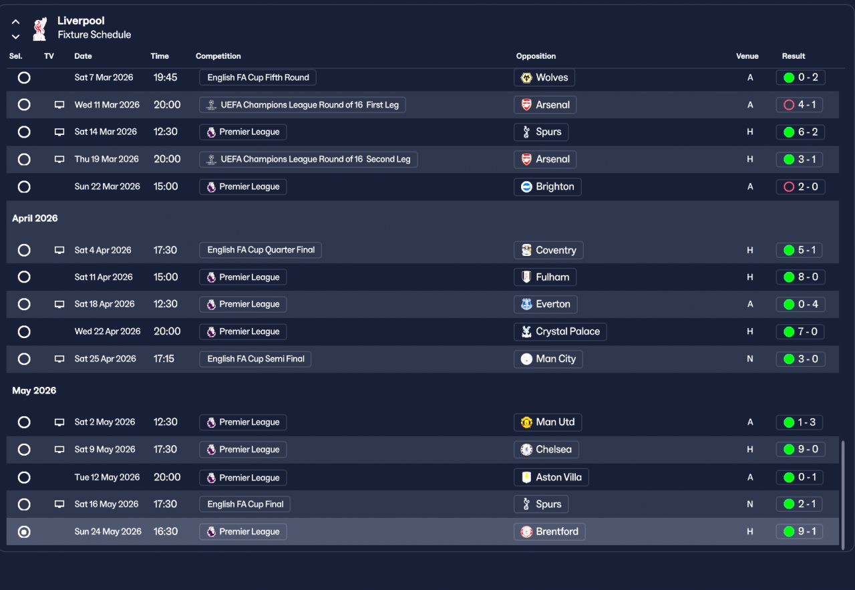Click the up chevron beside the Liverpool crest
Viewport: 855px width, 590px height.
[16, 22]
